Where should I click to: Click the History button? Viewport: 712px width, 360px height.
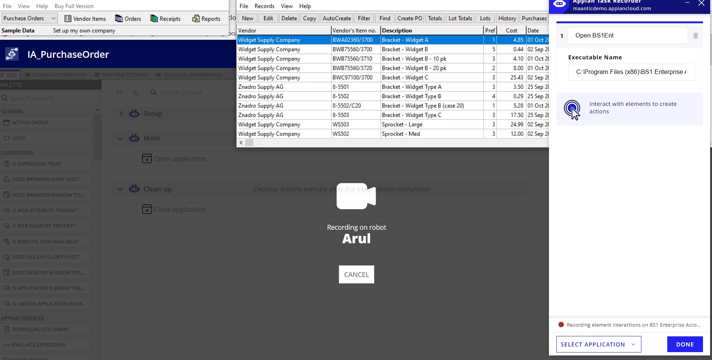[x=507, y=18]
